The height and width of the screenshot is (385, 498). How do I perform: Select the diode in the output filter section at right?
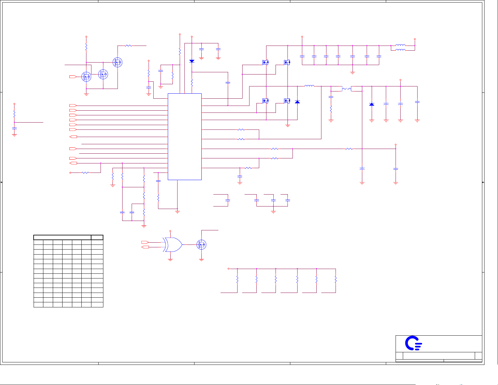372,104
